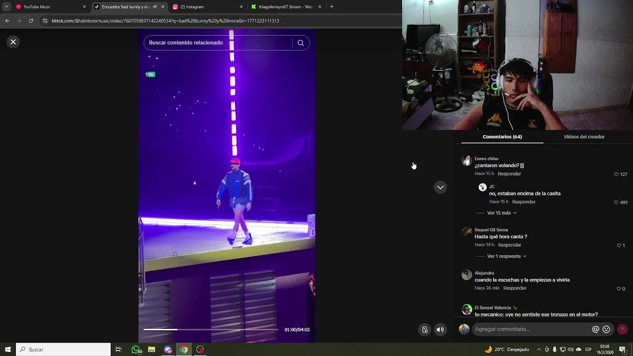633x356 pixels.
Task: Open OBS Studio from the taskbar
Action: click(200, 350)
